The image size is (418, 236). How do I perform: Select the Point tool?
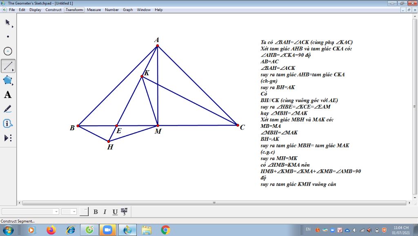8,36
